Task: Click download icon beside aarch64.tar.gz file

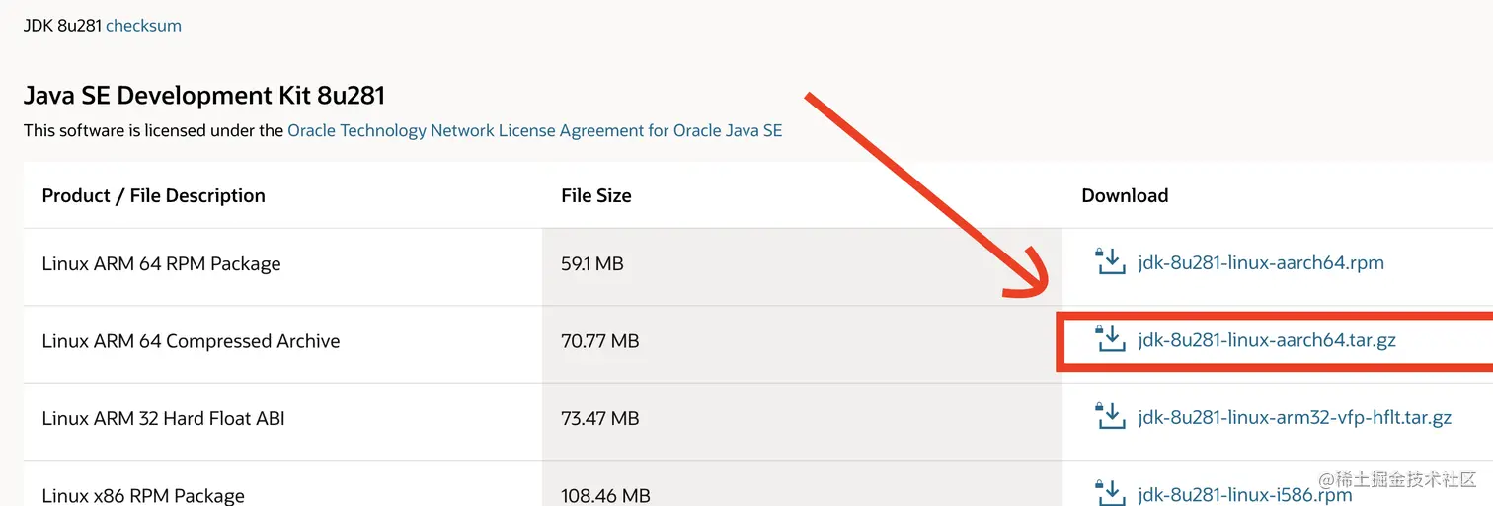Action: (x=1111, y=340)
